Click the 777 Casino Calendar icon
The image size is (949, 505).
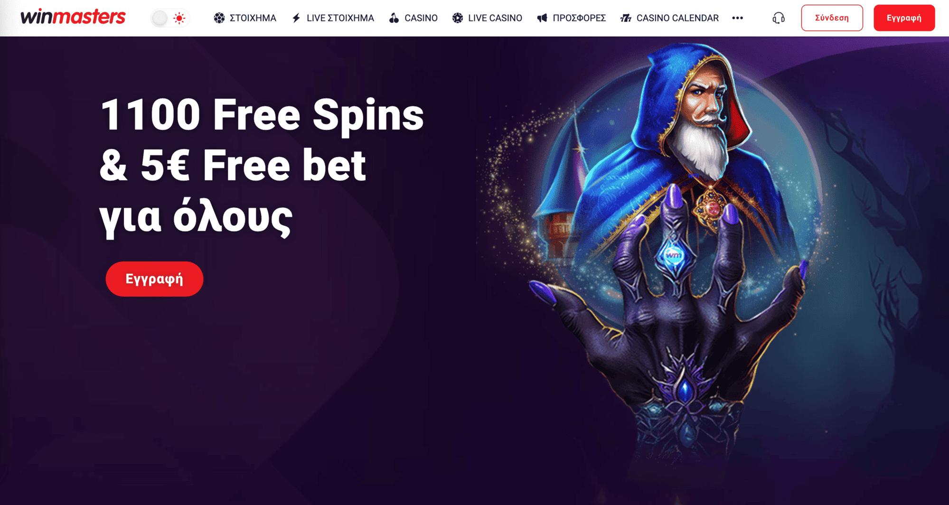[x=626, y=18]
